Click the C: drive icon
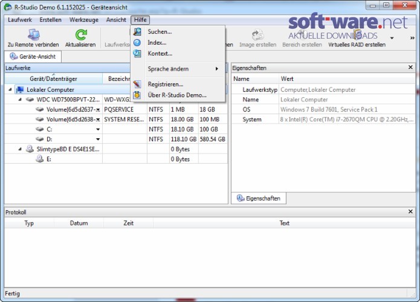The image size is (420, 302). [x=40, y=129]
